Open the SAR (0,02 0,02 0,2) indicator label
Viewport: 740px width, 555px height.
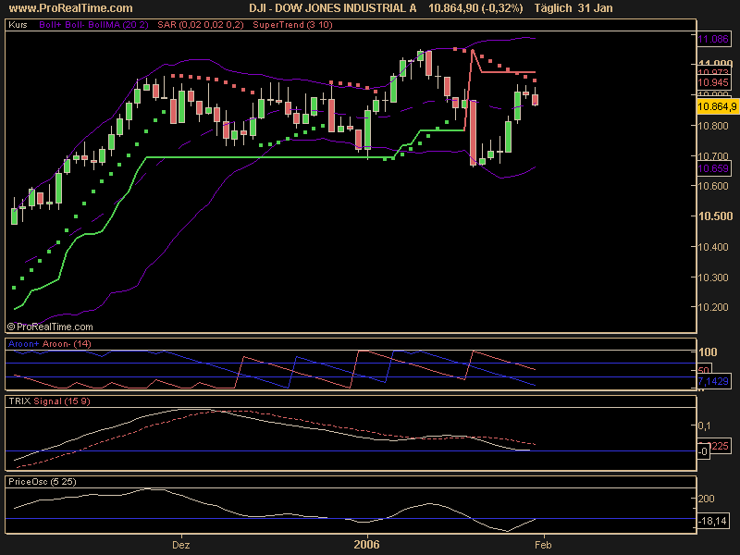coord(201,25)
